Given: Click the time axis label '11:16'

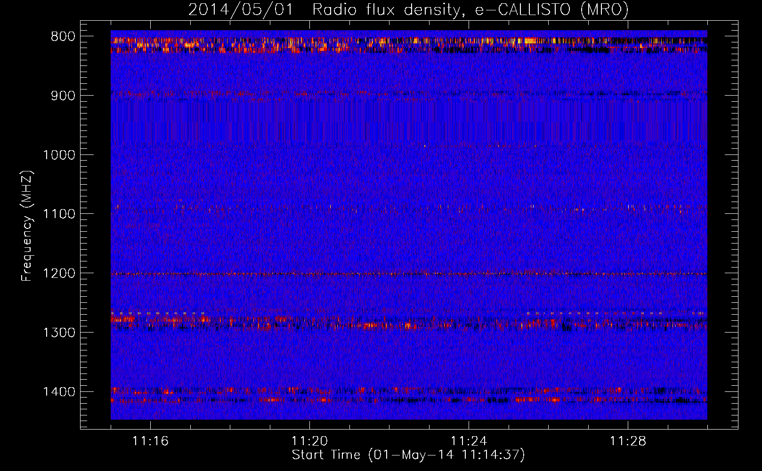Looking at the screenshot, I should click(150, 441).
